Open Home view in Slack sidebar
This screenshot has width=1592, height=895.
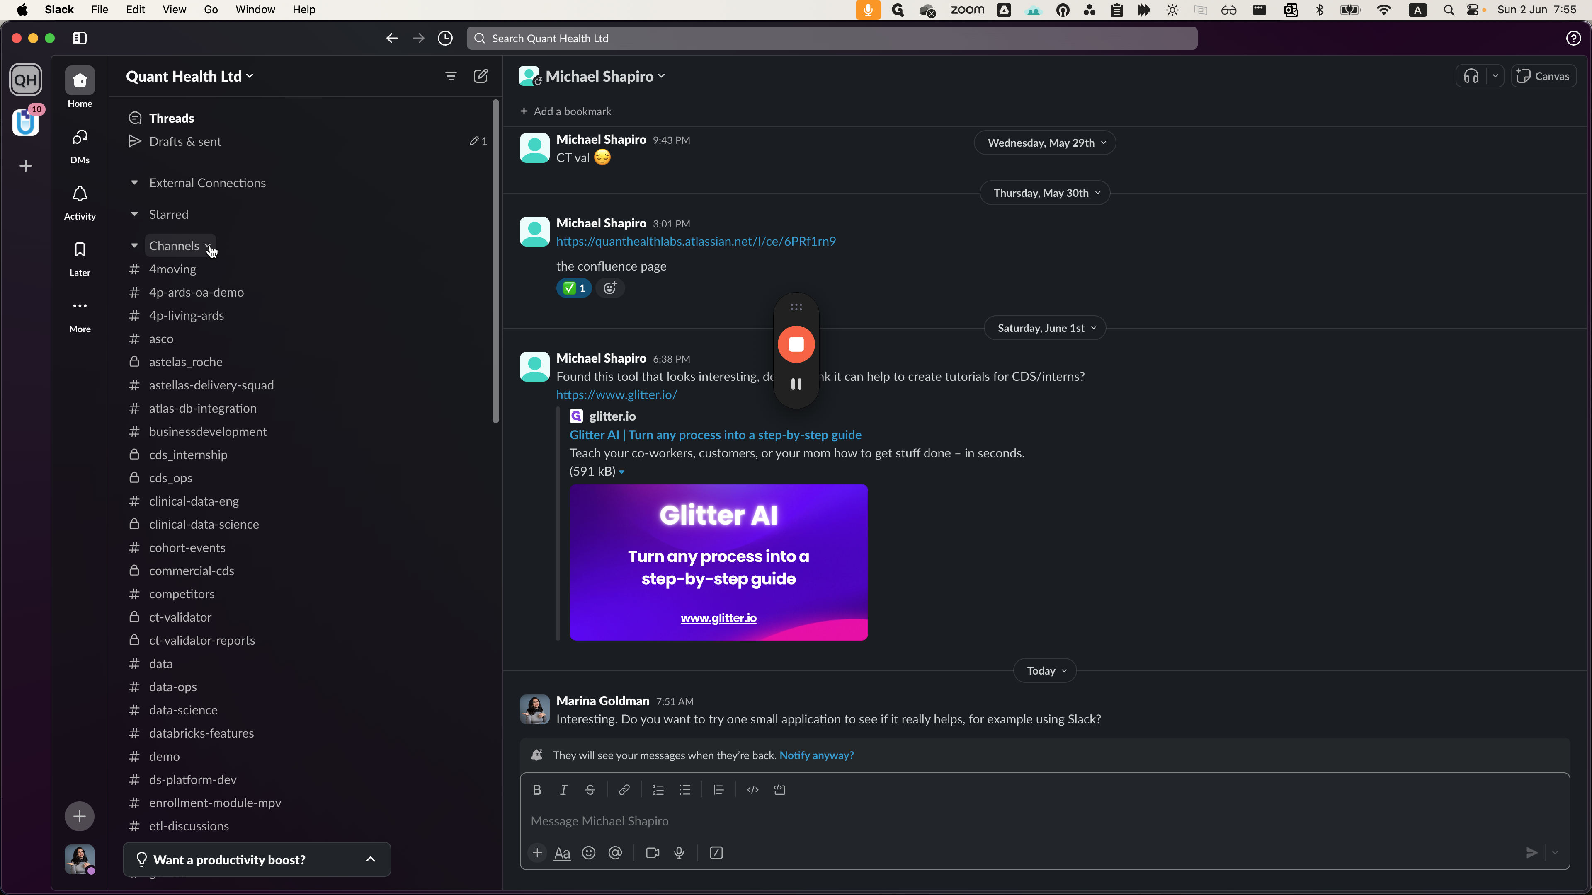click(80, 88)
